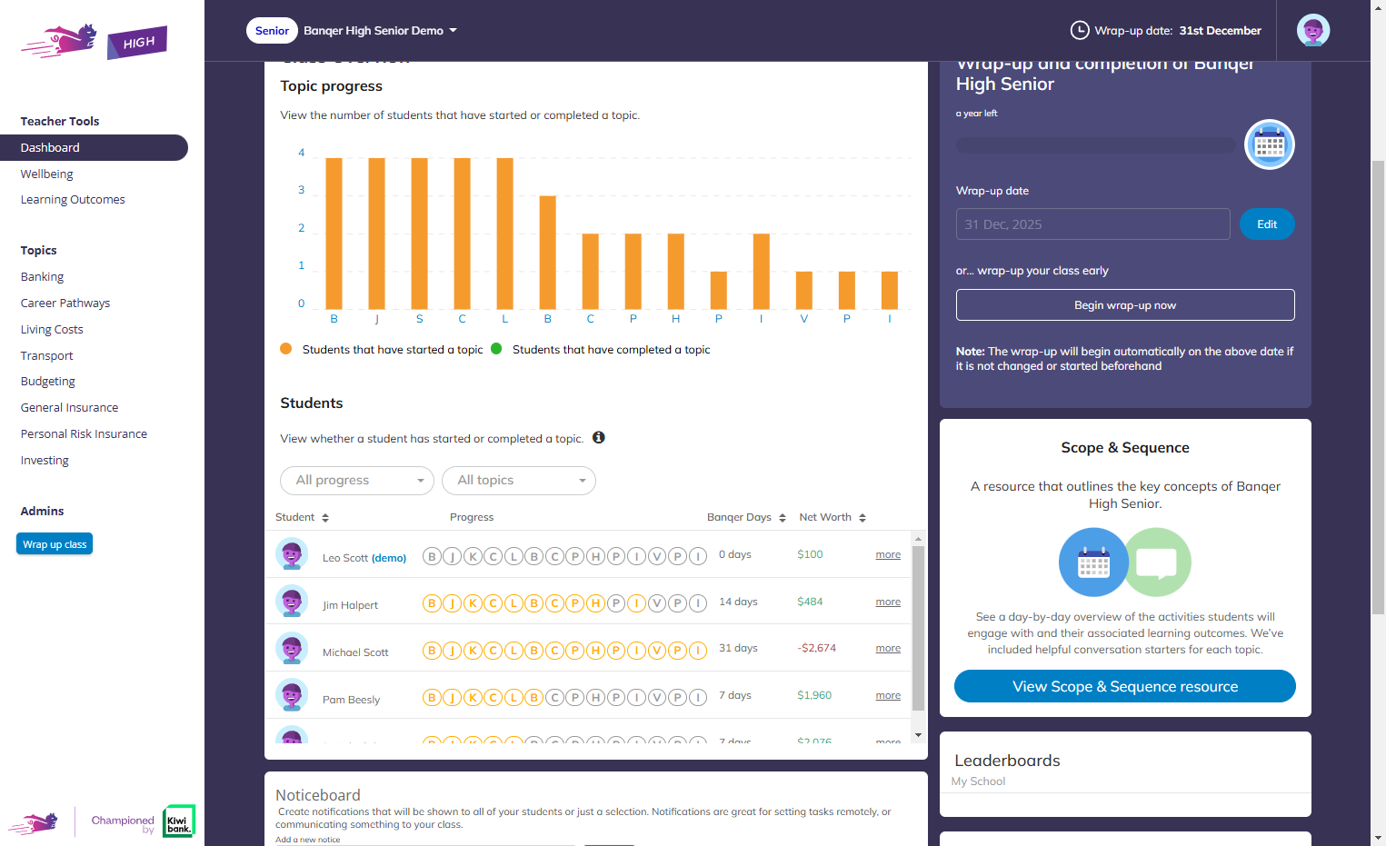The image size is (1386, 846).
Task: Toggle green 'Students that have completed' legend
Action: (601, 349)
